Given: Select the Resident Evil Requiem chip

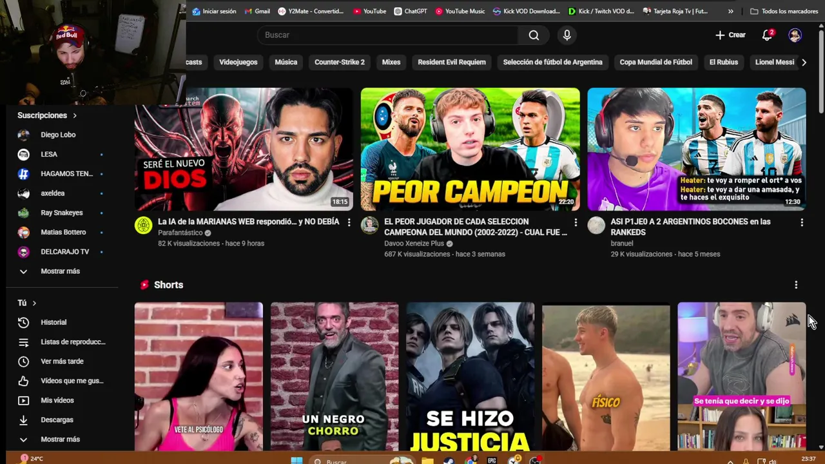Looking at the screenshot, I should click(452, 62).
